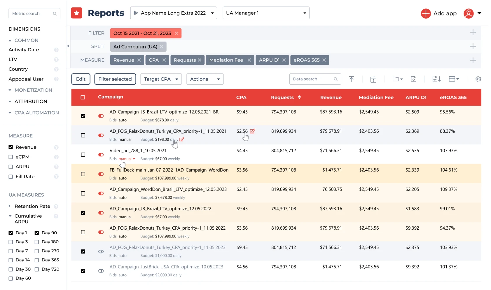Remove the ARPU D1 measure chip
Viewport: 491px width, 290px height.
(284, 60)
